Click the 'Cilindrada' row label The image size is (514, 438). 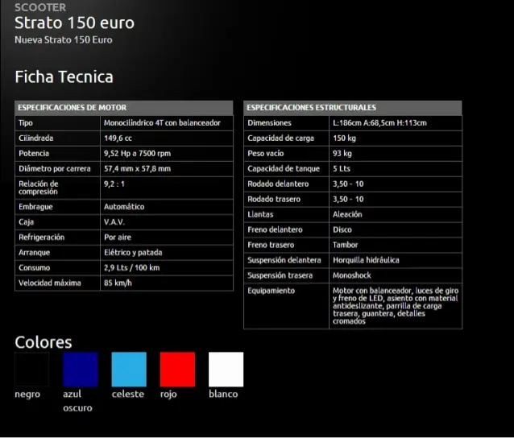(x=35, y=138)
